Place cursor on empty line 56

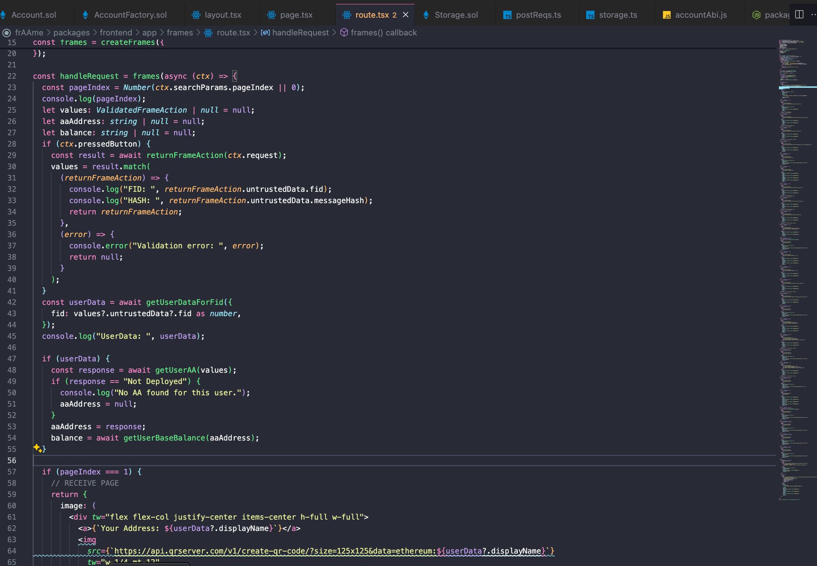pos(404,460)
